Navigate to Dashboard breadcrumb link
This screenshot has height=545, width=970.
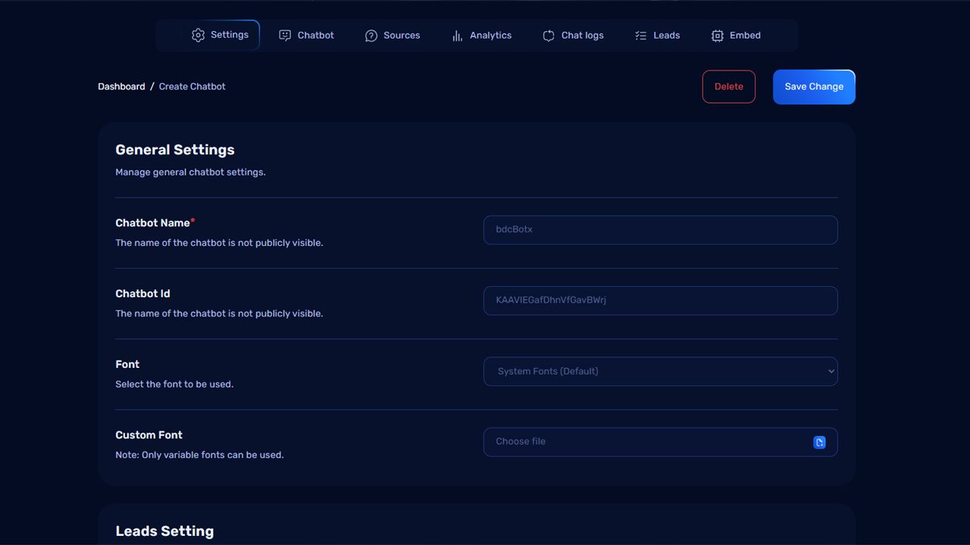121,86
